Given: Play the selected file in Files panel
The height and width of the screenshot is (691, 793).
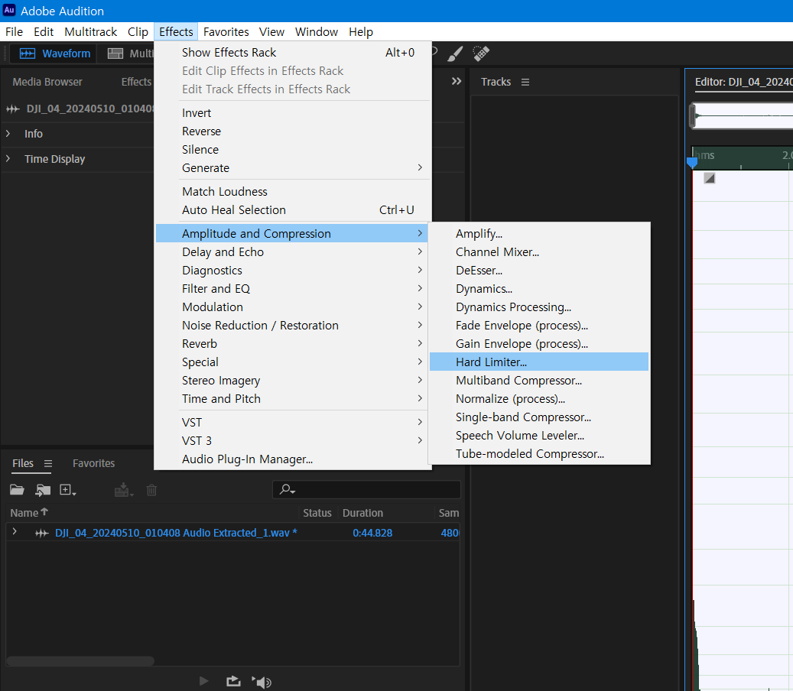Looking at the screenshot, I should click(x=204, y=681).
